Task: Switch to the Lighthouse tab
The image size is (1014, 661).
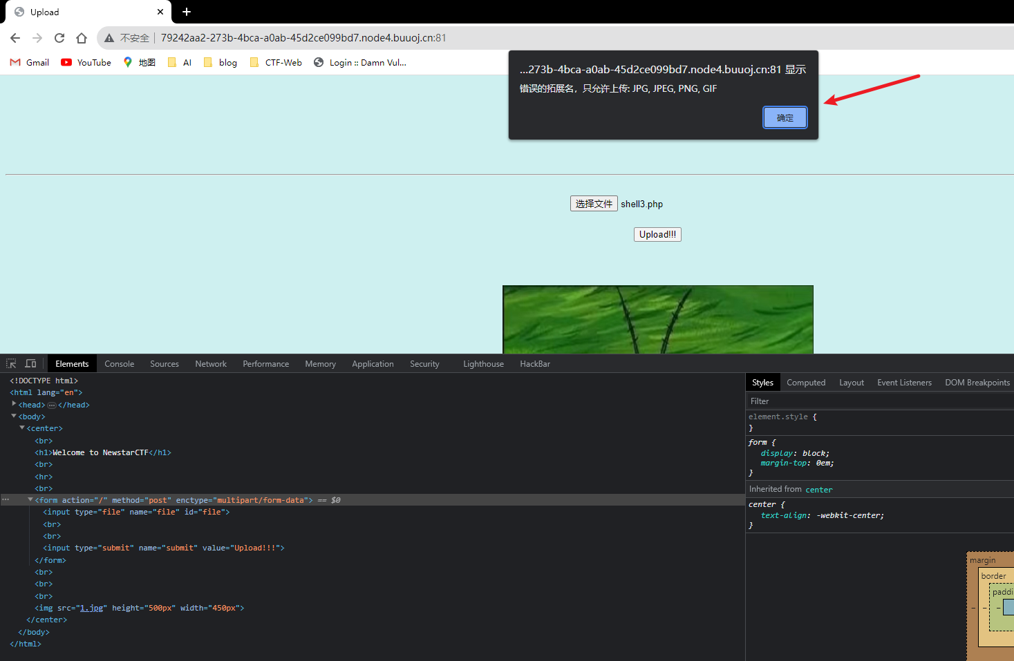Action: coord(484,364)
